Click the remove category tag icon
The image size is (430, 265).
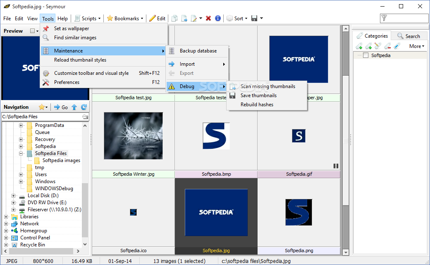(x=387, y=46)
